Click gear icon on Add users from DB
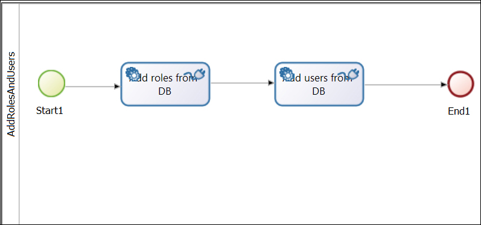Screen dimensions: 481x225 287,74
